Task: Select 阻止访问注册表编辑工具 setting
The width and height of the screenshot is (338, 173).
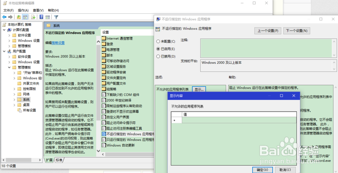Action: pyautogui.click(x=124, y=128)
